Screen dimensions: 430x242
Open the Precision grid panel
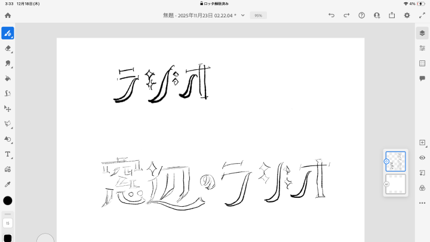[x=422, y=63]
